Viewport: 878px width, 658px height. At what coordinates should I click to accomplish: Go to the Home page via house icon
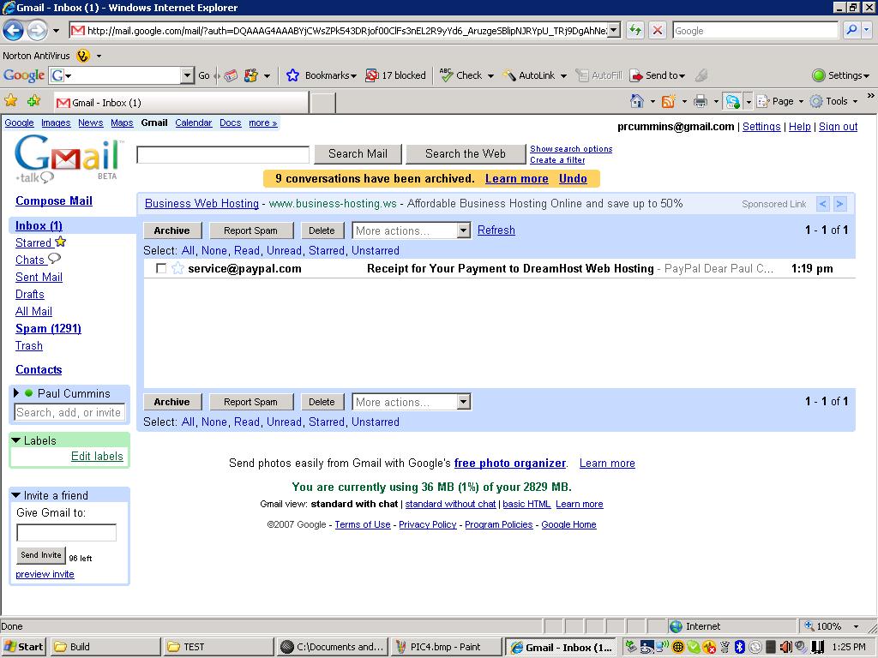point(637,101)
